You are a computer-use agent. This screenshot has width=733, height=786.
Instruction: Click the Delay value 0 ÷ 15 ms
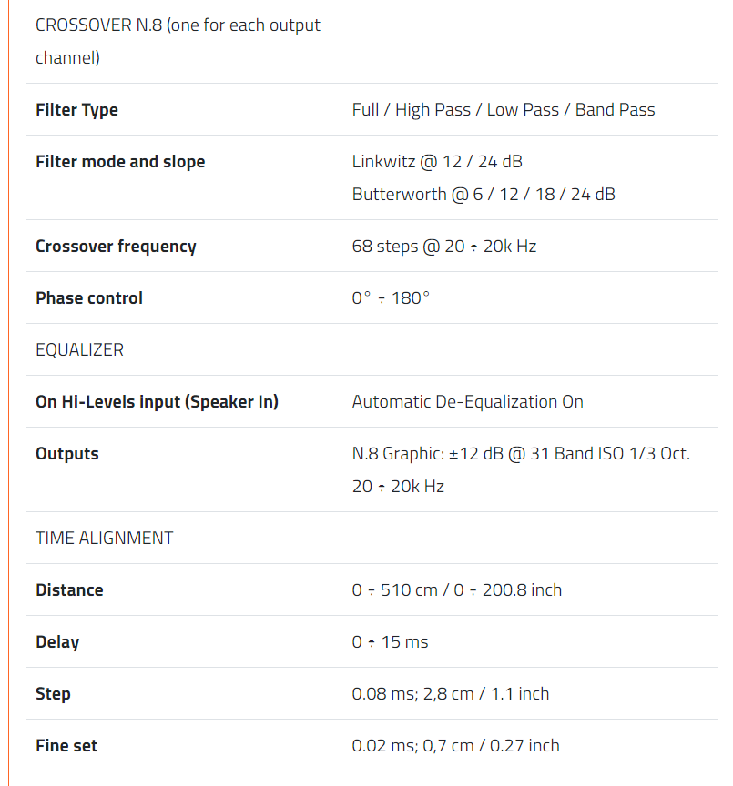pyautogui.click(x=390, y=642)
